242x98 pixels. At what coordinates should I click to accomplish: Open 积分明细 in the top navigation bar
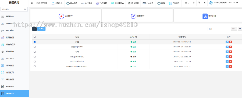click(x=133, y=3)
